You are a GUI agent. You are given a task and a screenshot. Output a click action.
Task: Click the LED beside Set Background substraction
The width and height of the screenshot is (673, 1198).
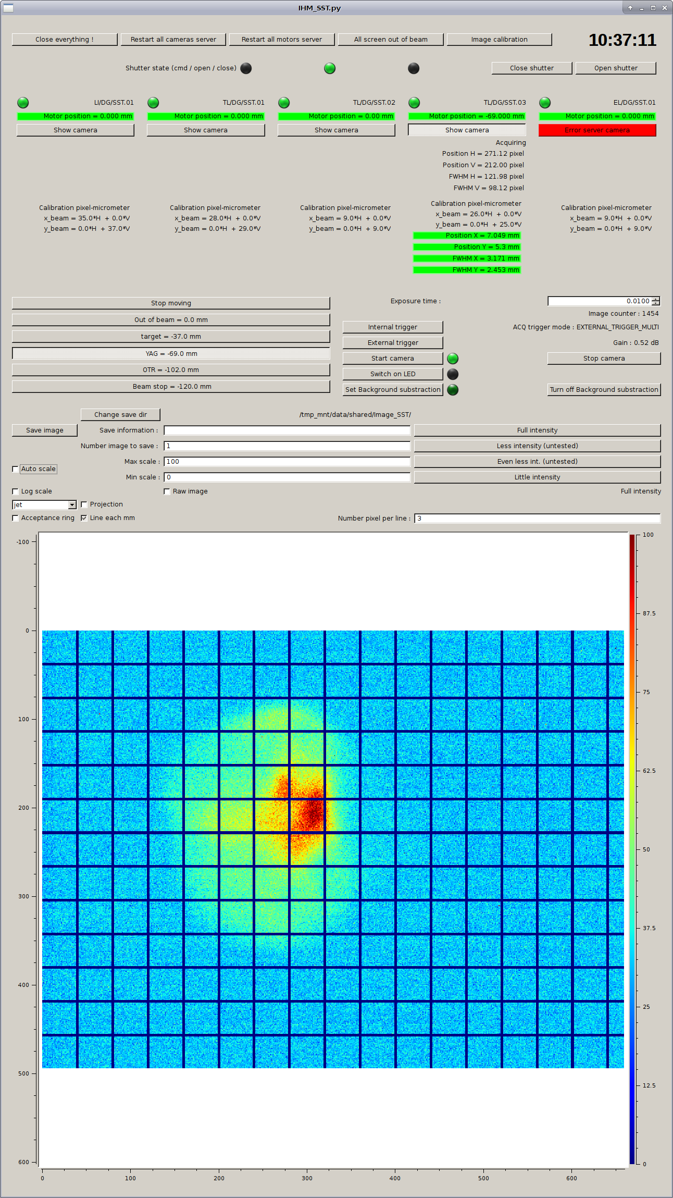[x=453, y=390]
